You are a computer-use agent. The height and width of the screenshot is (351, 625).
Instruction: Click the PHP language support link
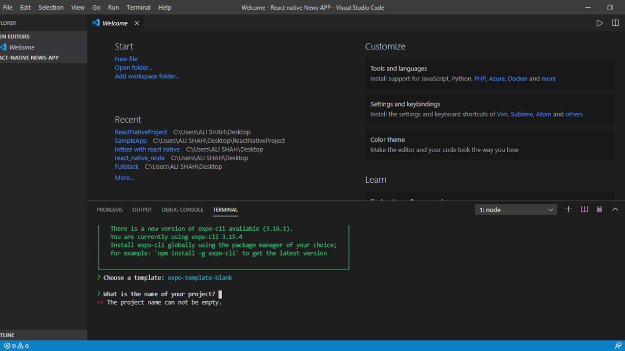(x=480, y=78)
